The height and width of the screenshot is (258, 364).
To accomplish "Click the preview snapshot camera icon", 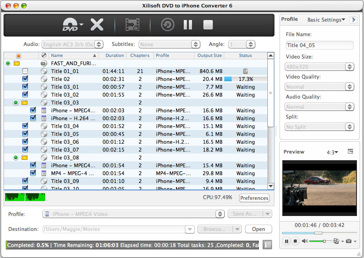I will [348, 241].
